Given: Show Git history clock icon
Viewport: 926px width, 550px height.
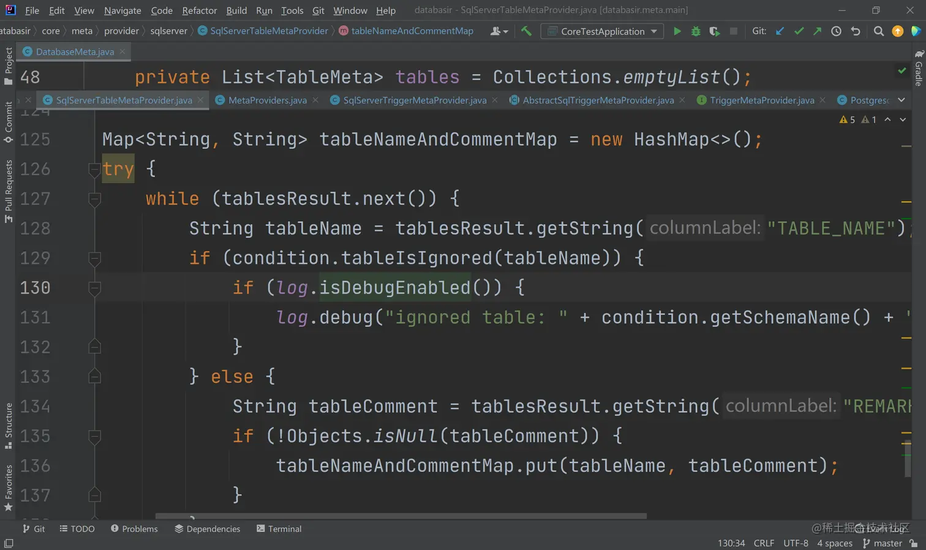Looking at the screenshot, I should pos(837,31).
